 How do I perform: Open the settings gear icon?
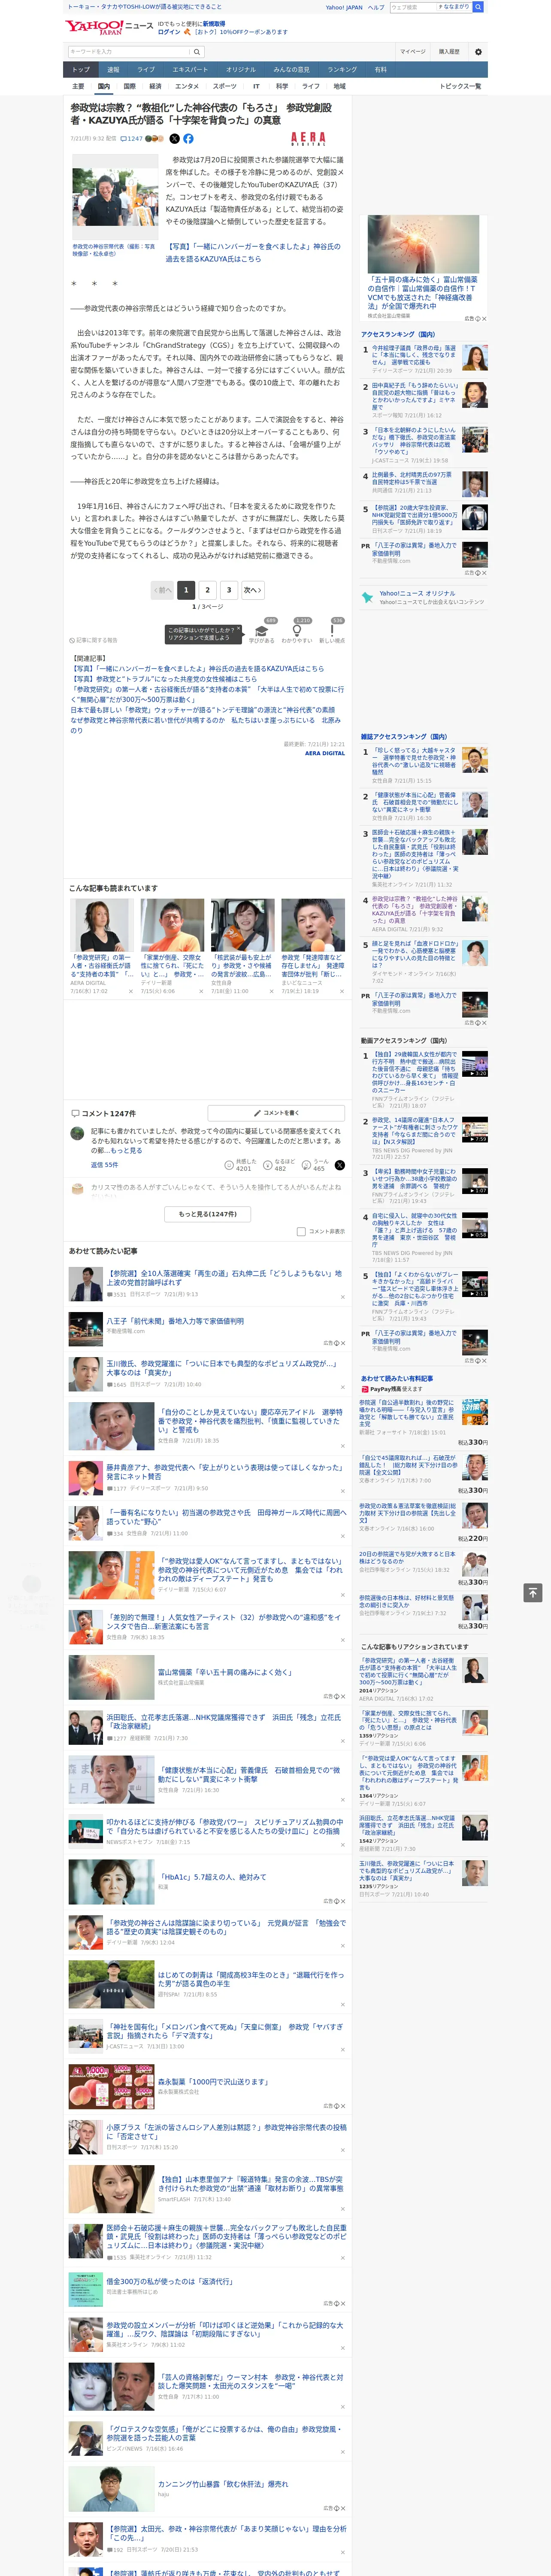(x=478, y=52)
